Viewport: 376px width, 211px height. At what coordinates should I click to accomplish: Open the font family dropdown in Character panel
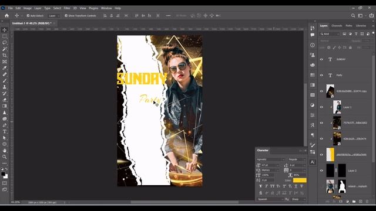click(x=270, y=159)
